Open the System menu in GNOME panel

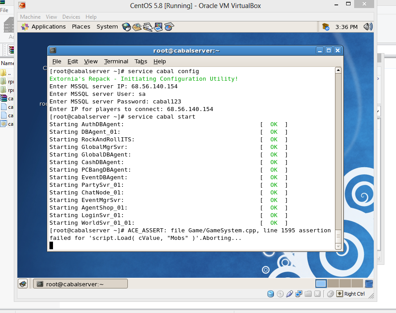point(107,27)
